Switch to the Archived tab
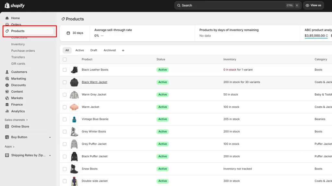332x186 pixels. click(110, 50)
